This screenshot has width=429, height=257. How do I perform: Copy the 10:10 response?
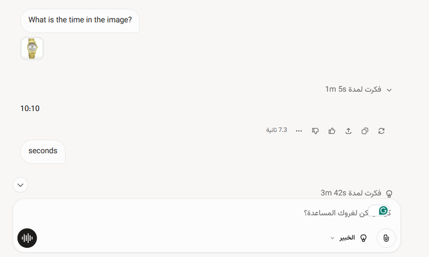click(x=365, y=131)
